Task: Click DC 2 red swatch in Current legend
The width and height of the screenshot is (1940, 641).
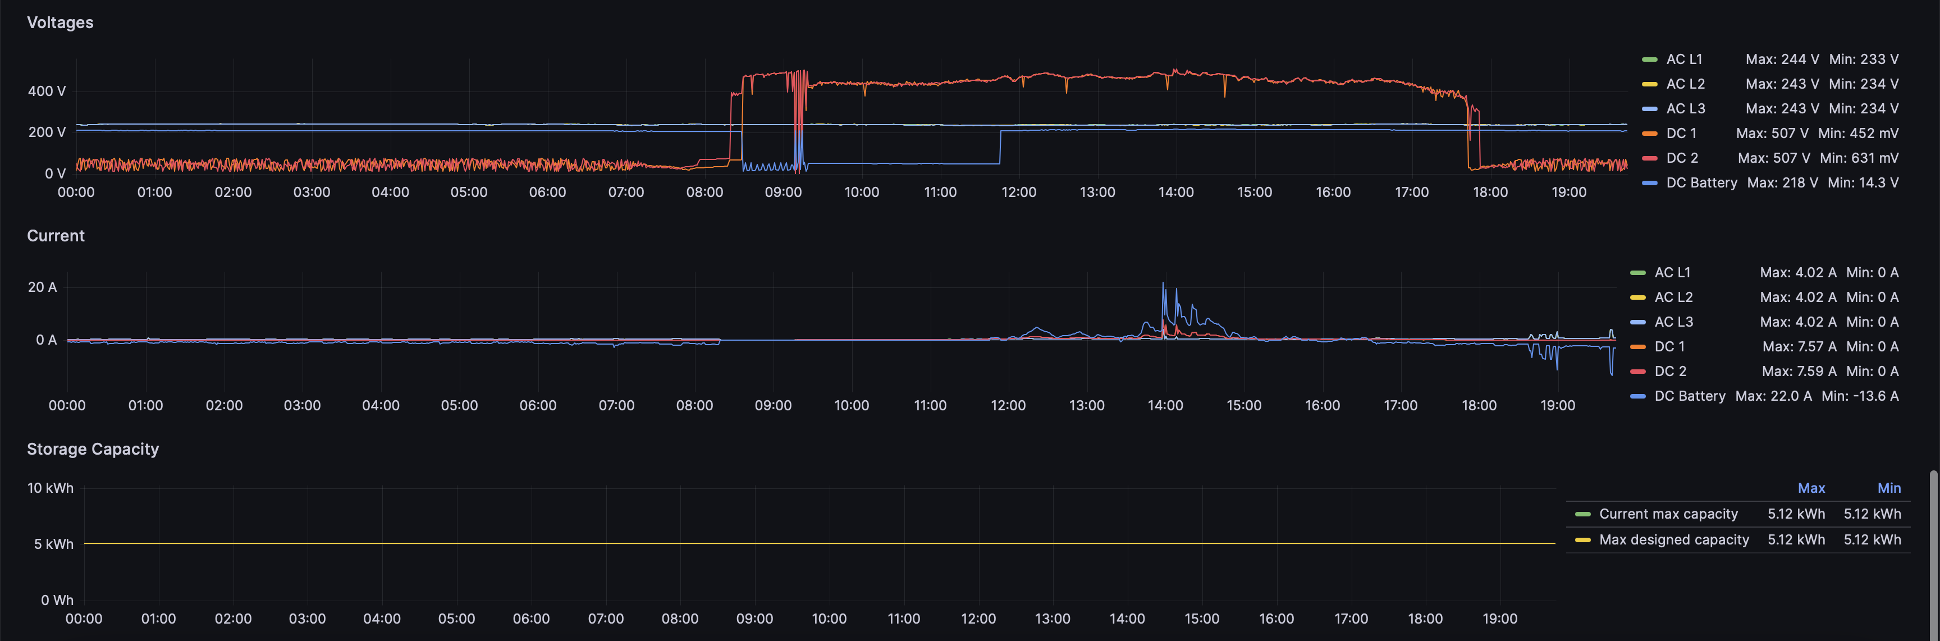Action: pos(1637,372)
